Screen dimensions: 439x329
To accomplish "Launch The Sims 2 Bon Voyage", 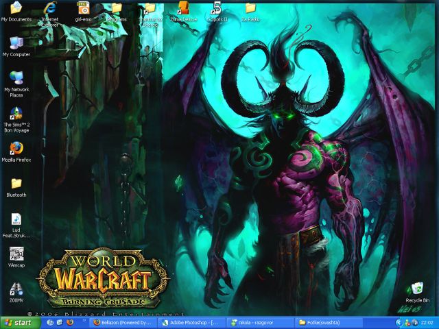I will 16,113.
